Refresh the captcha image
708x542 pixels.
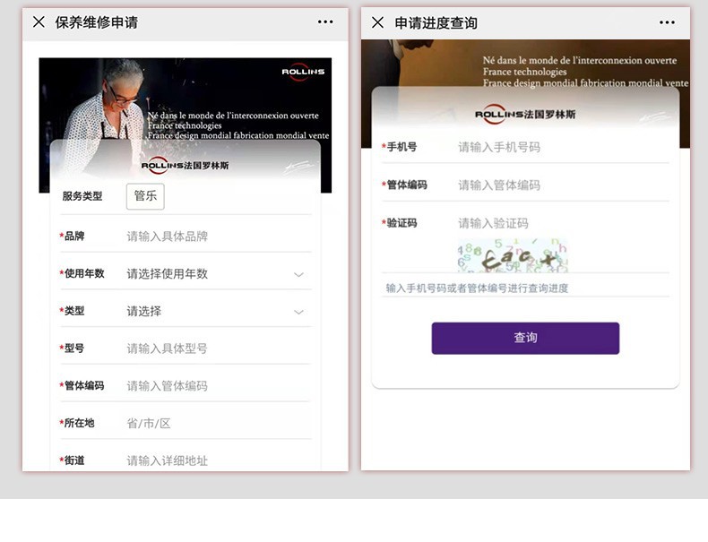[x=513, y=255]
